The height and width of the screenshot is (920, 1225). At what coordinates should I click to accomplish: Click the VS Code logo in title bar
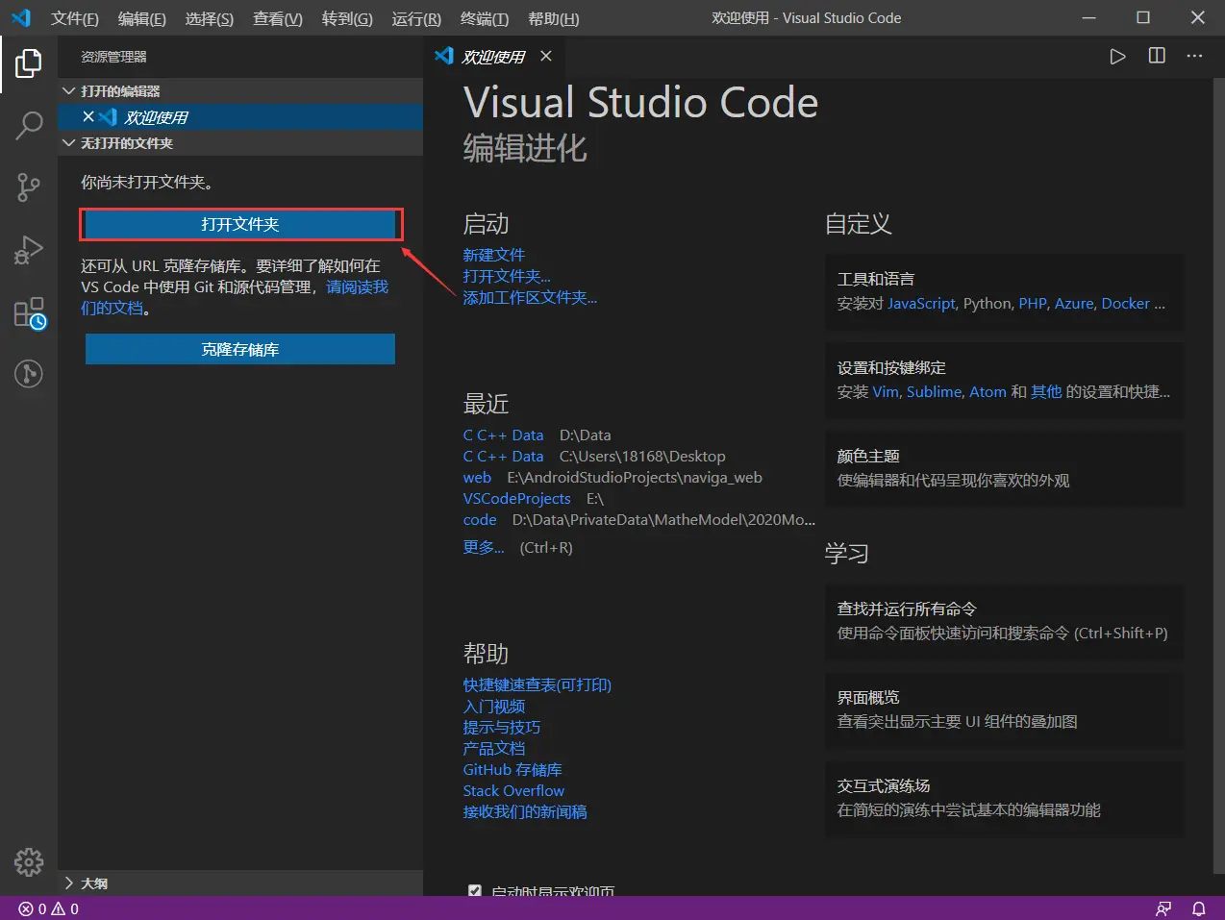[x=21, y=17]
